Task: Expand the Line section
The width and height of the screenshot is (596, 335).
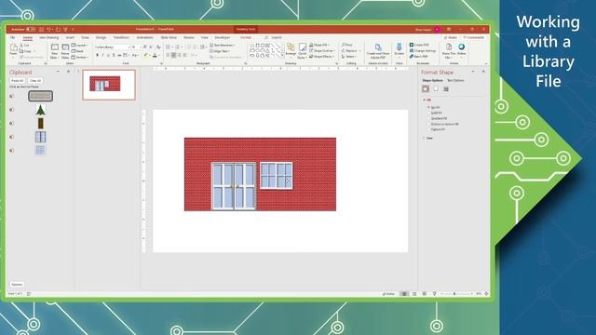Action: 425,139
